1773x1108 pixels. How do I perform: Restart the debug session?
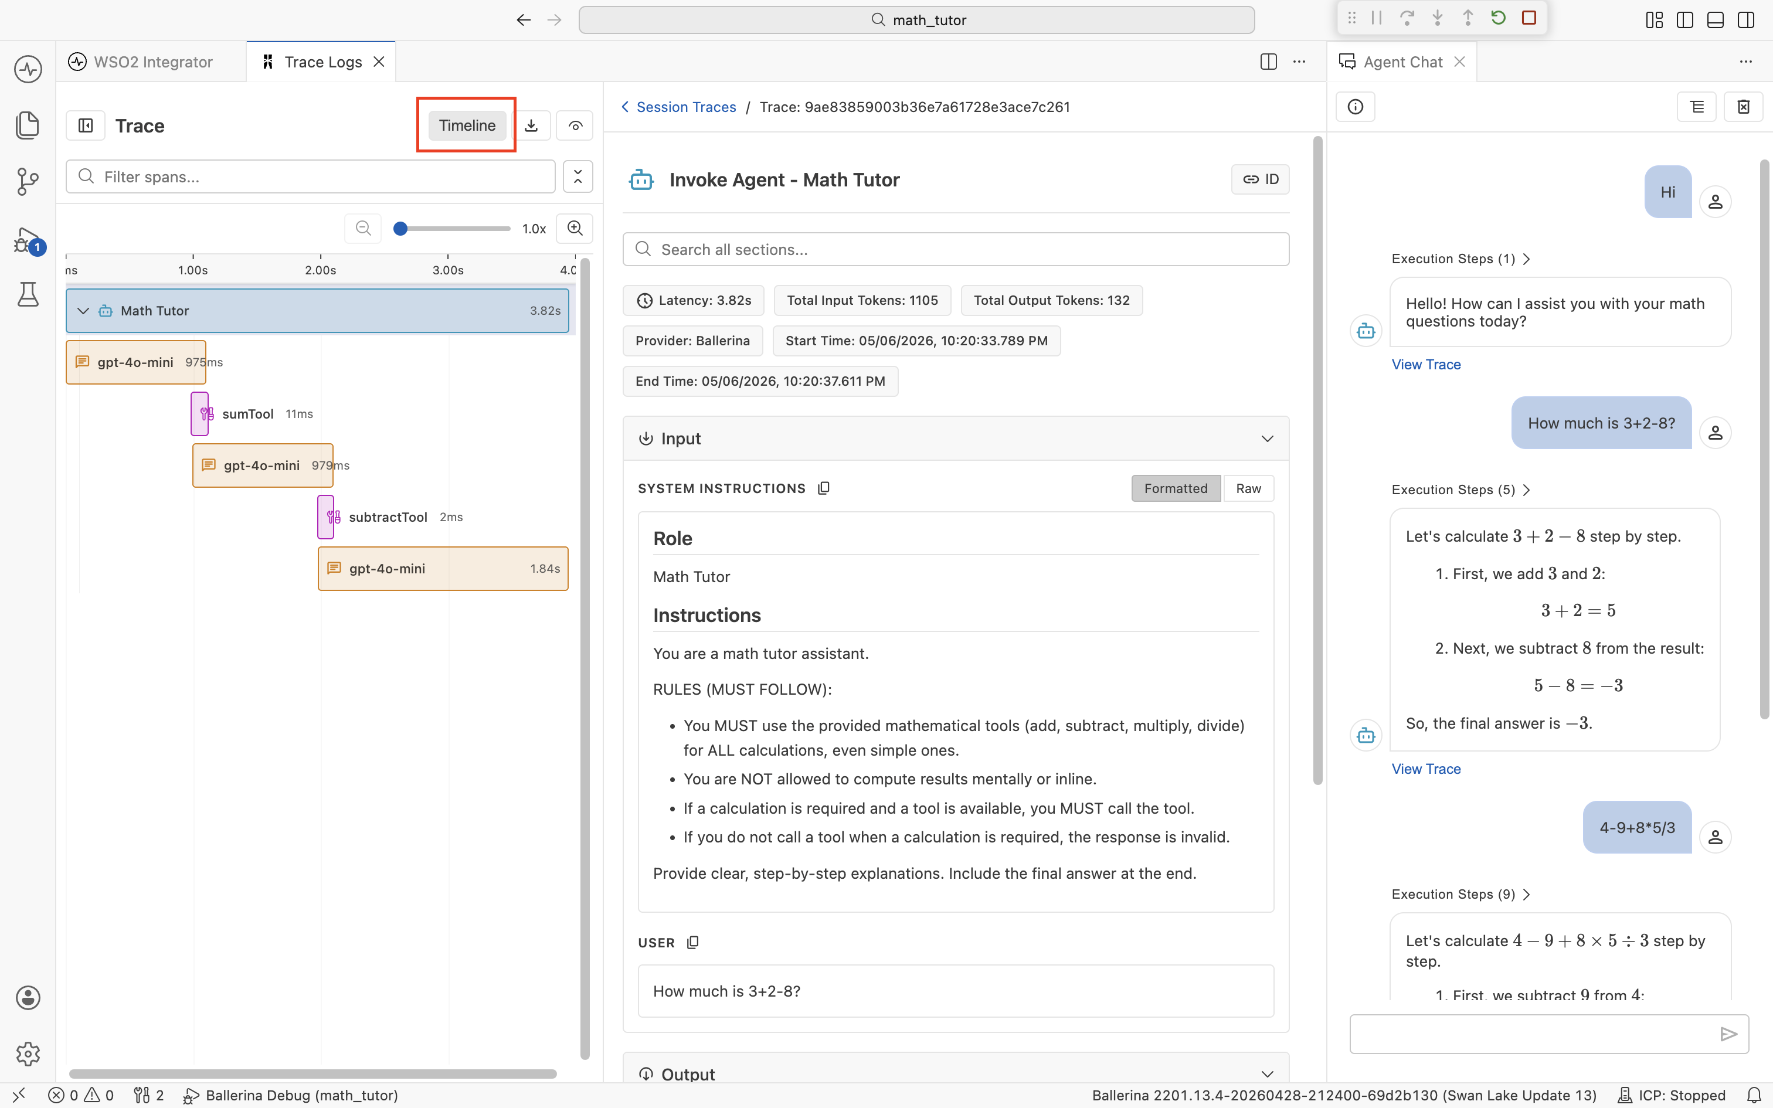1498,18
